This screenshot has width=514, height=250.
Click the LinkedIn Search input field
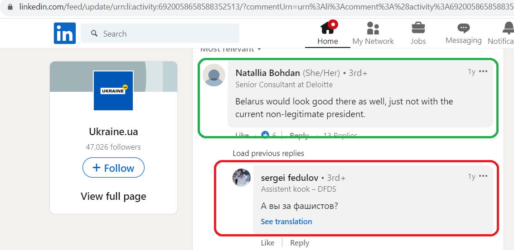[x=160, y=33]
